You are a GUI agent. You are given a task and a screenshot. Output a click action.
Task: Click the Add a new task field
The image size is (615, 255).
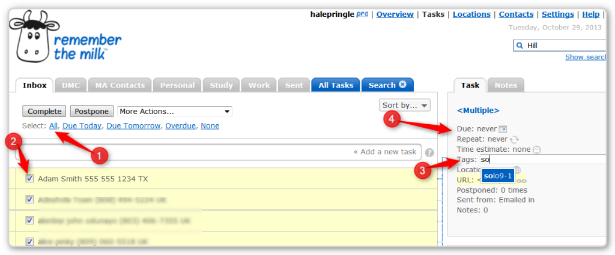tap(219, 152)
